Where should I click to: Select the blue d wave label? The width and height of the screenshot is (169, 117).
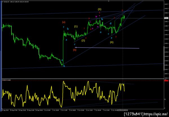111,23
